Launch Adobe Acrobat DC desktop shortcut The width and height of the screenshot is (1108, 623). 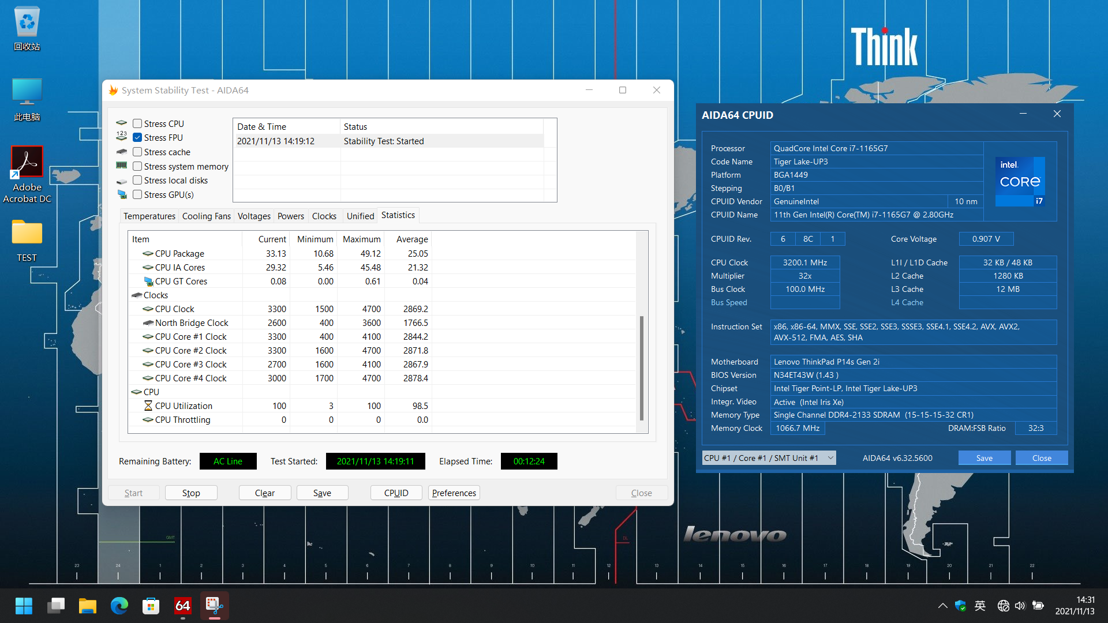(27, 174)
